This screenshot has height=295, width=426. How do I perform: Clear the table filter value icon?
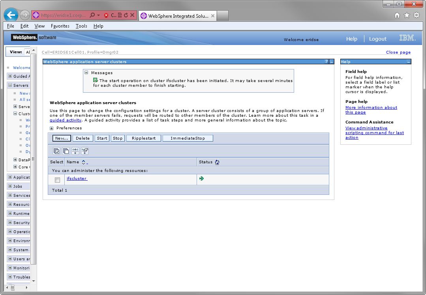point(85,151)
